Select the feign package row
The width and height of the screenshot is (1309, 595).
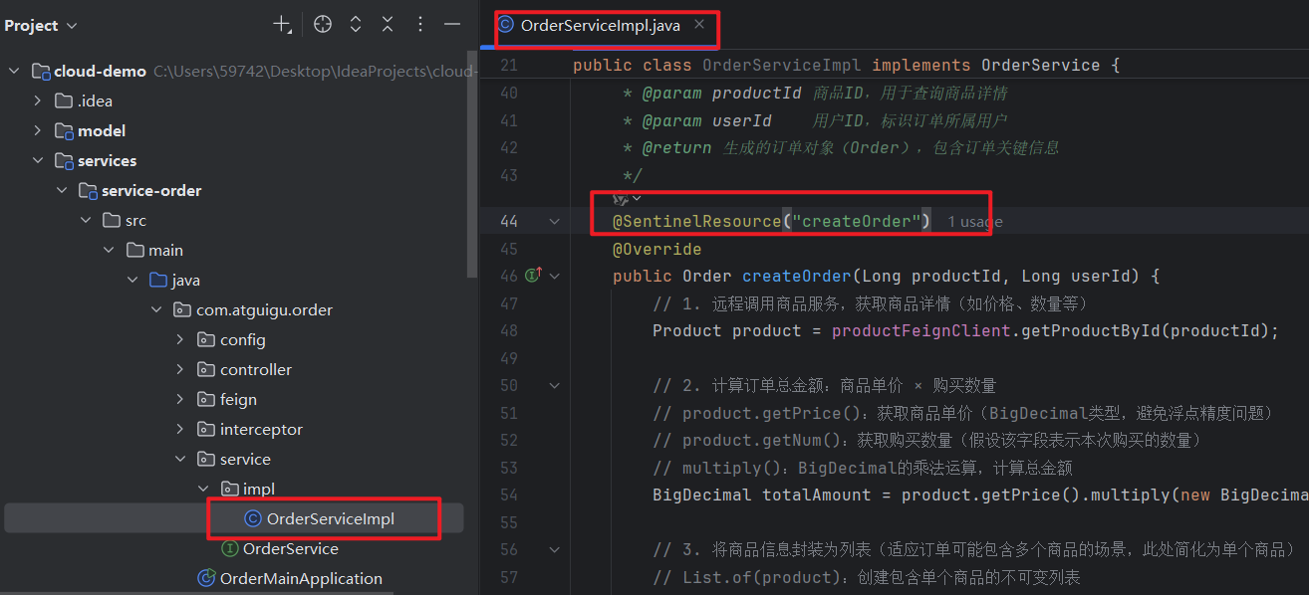coord(233,399)
